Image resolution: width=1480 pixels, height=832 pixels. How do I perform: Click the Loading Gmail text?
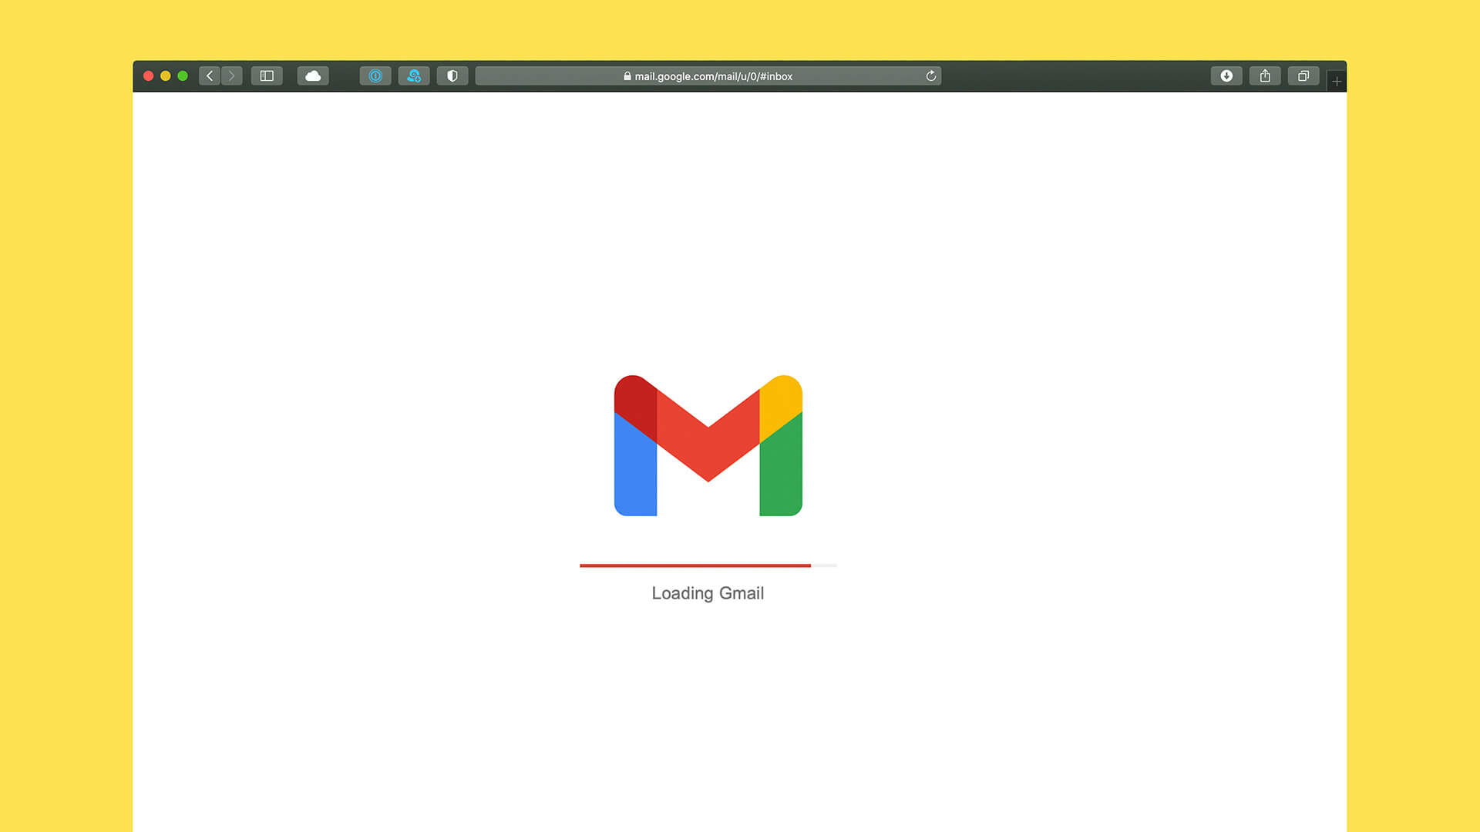click(707, 593)
